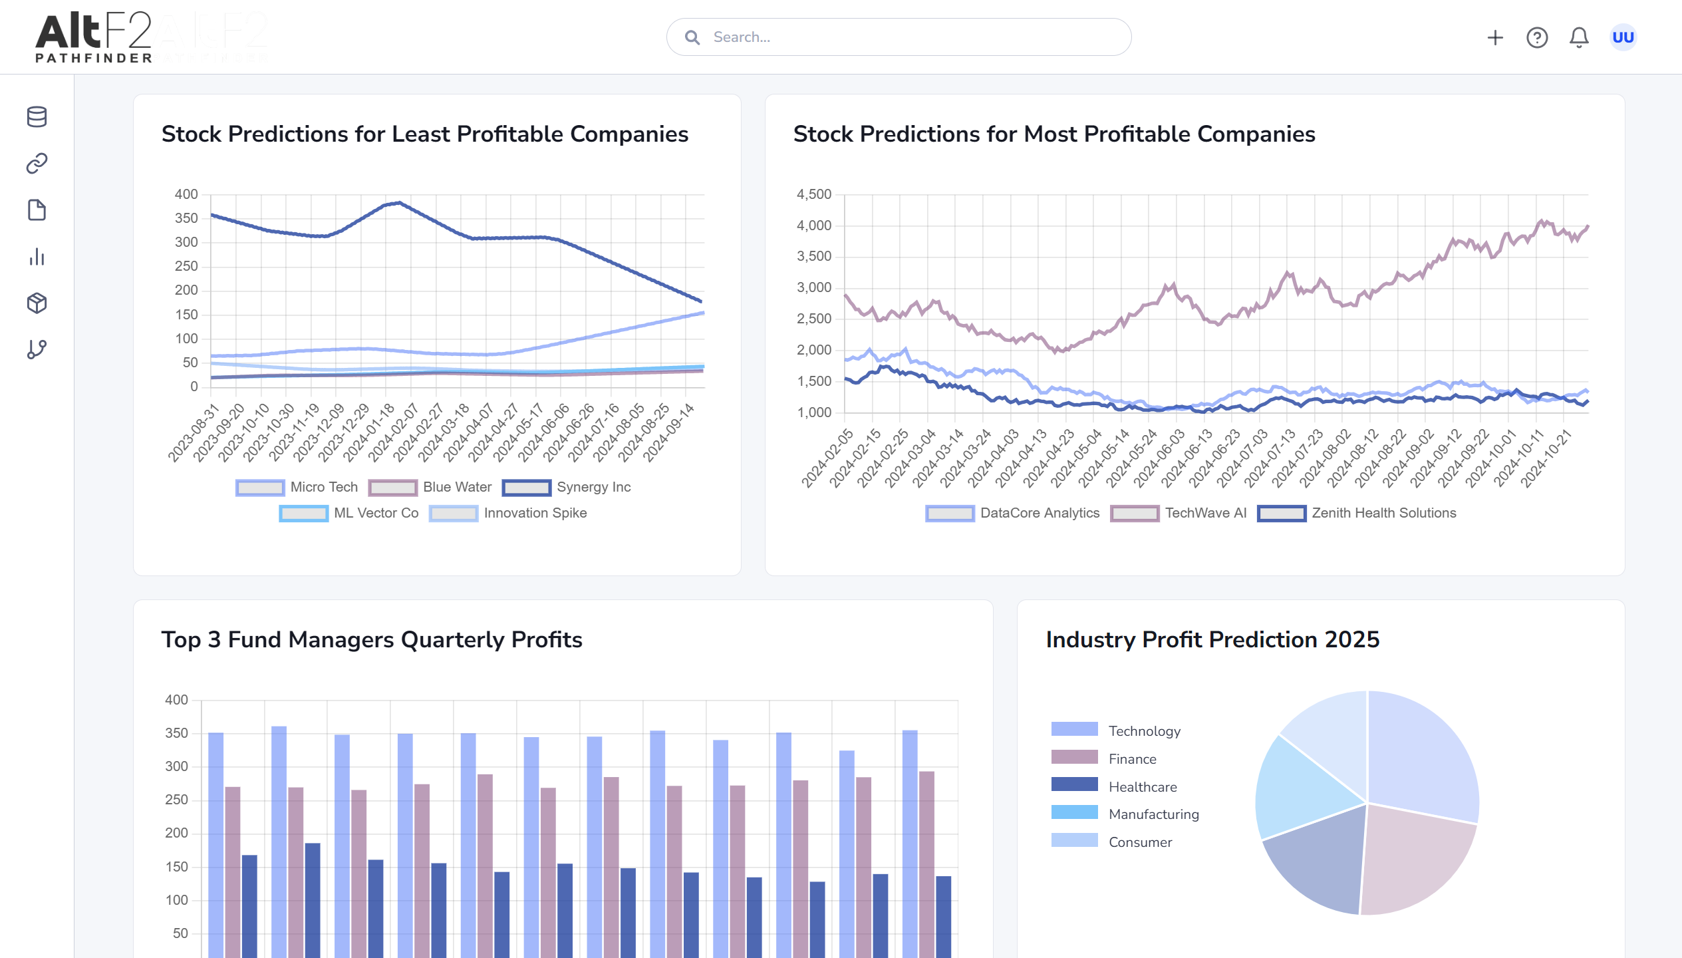1682x958 pixels.
Task: Open the bar chart analytics sidebar icon
Action: click(x=37, y=257)
